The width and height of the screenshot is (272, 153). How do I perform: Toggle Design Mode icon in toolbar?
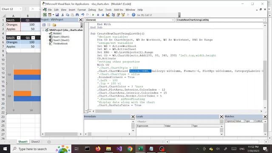point(108,15)
